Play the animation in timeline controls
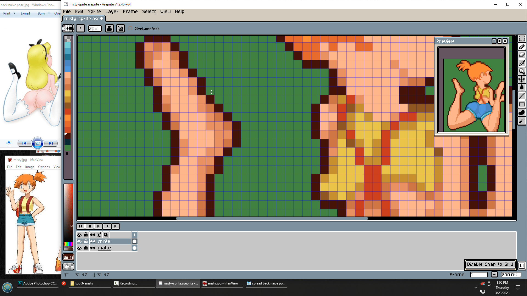Screen dimensions: 527x296 (98, 226)
